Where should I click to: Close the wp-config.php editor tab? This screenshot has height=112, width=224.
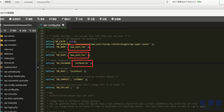click(63, 25)
